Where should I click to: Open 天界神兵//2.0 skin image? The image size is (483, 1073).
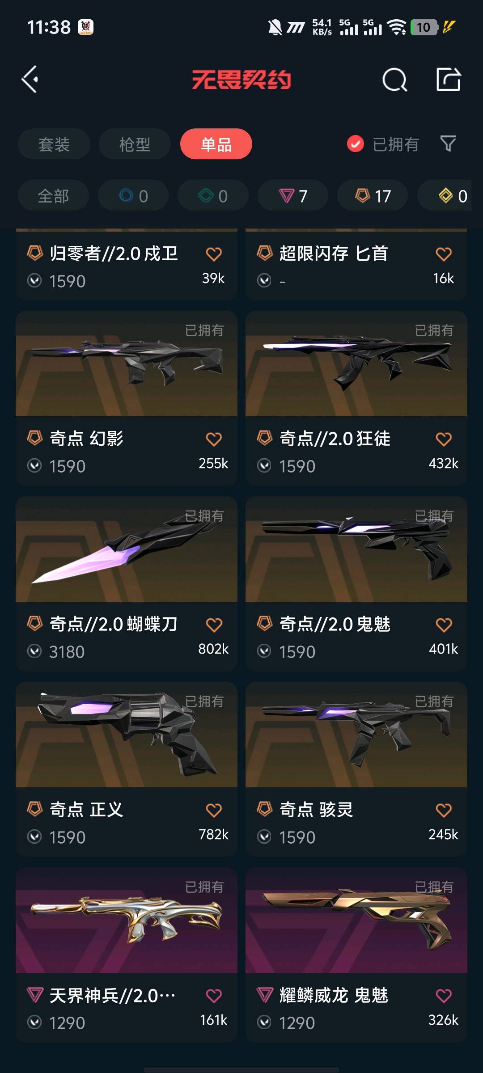tap(127, 920)
